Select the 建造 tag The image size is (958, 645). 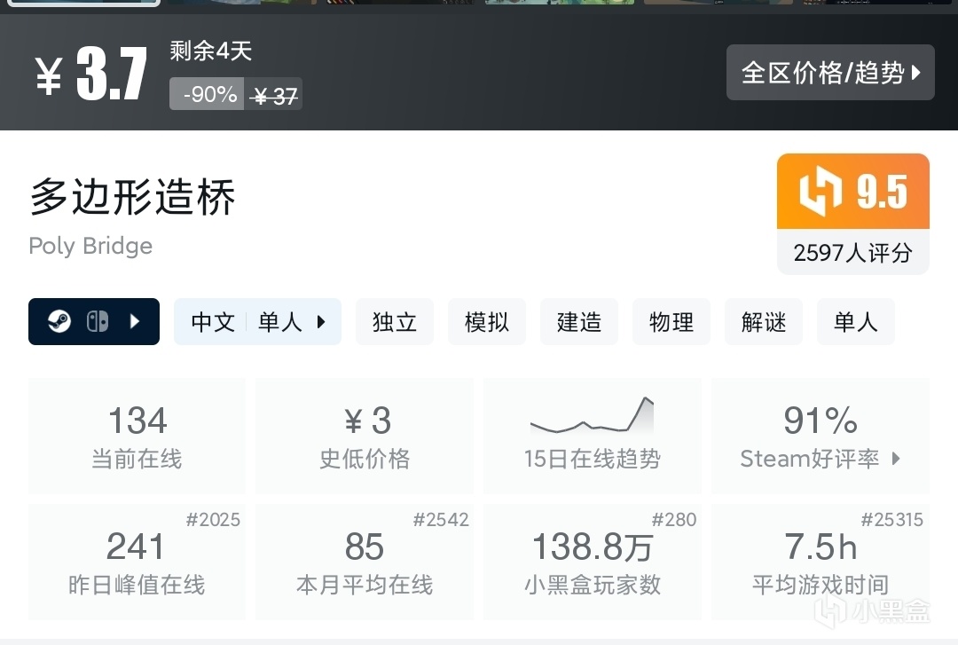[x=579, y=321]
